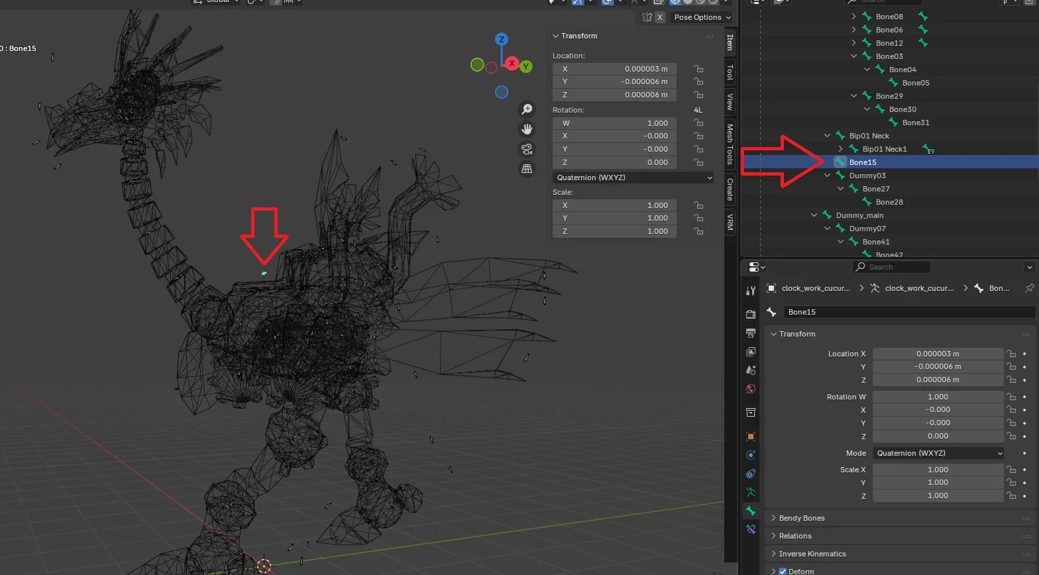Toggle the 4L rotation lock mode
1039x575 pixels.
(x=698, y=110)
